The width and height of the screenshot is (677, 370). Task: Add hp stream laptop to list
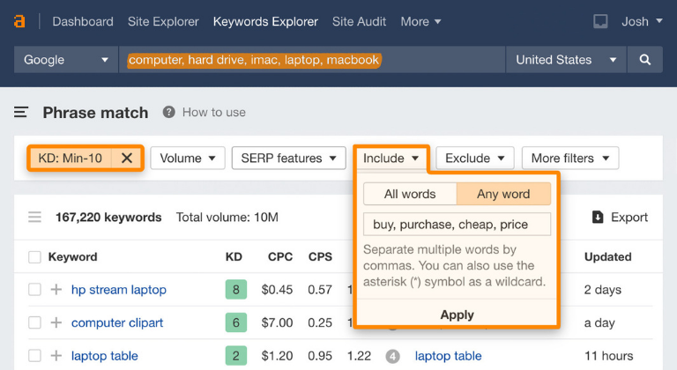[56, 289]
